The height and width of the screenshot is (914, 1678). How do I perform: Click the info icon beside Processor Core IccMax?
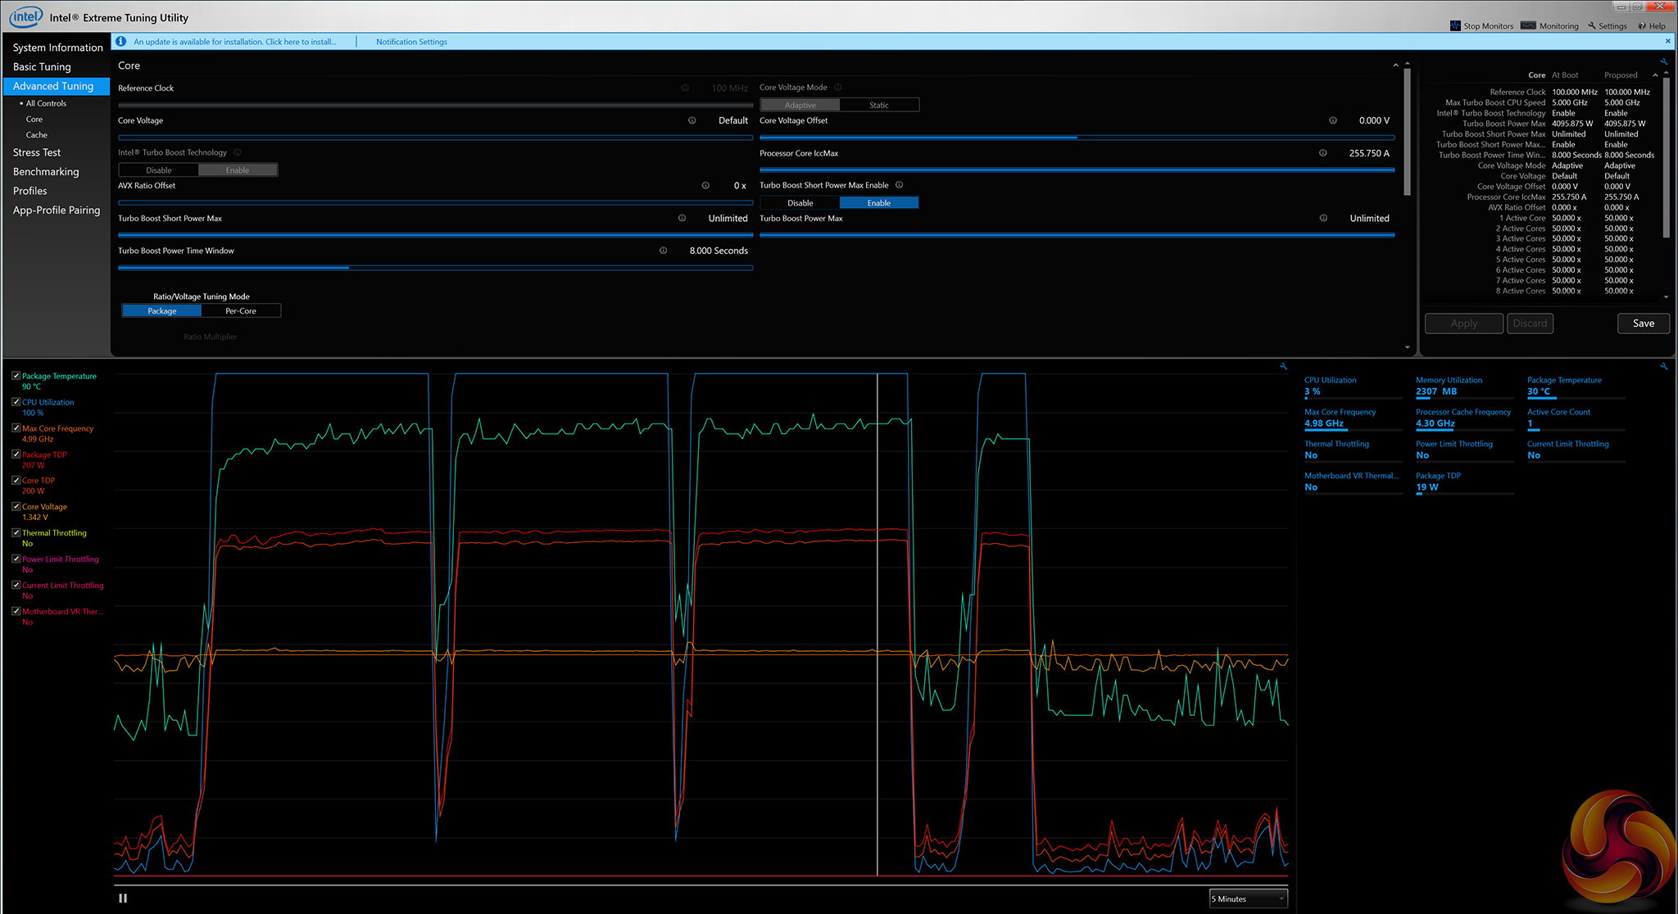[x=1322, y=153]
